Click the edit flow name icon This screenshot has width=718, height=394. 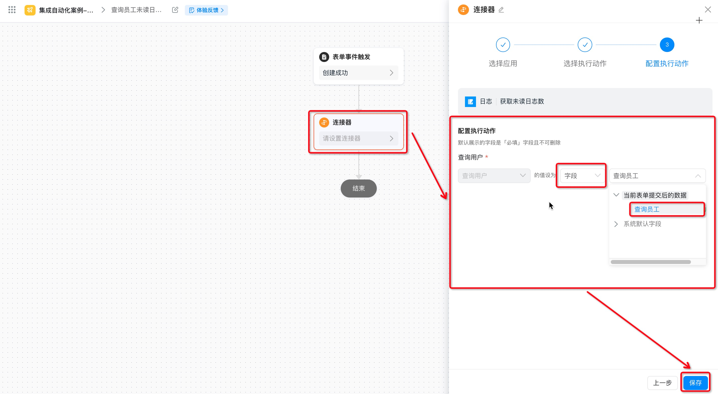tap(175, 10)
